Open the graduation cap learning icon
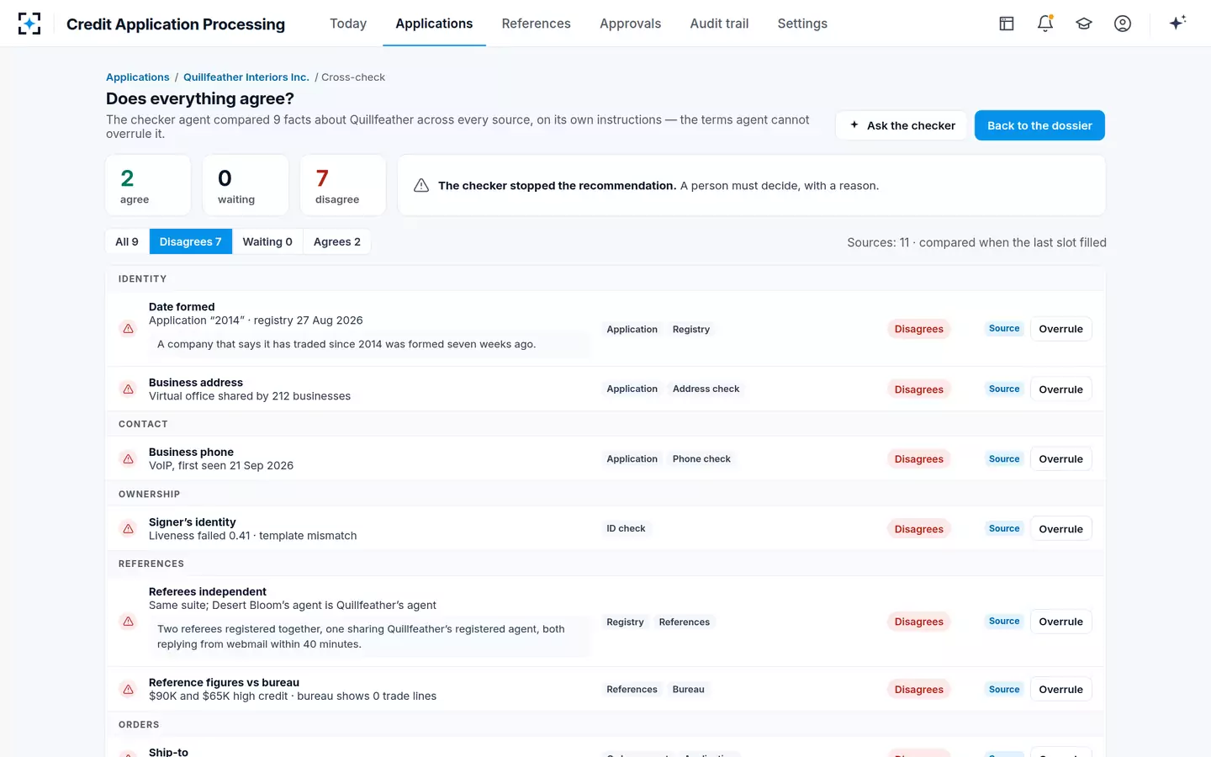1211x757 pixels. [x=1084, y=24]
